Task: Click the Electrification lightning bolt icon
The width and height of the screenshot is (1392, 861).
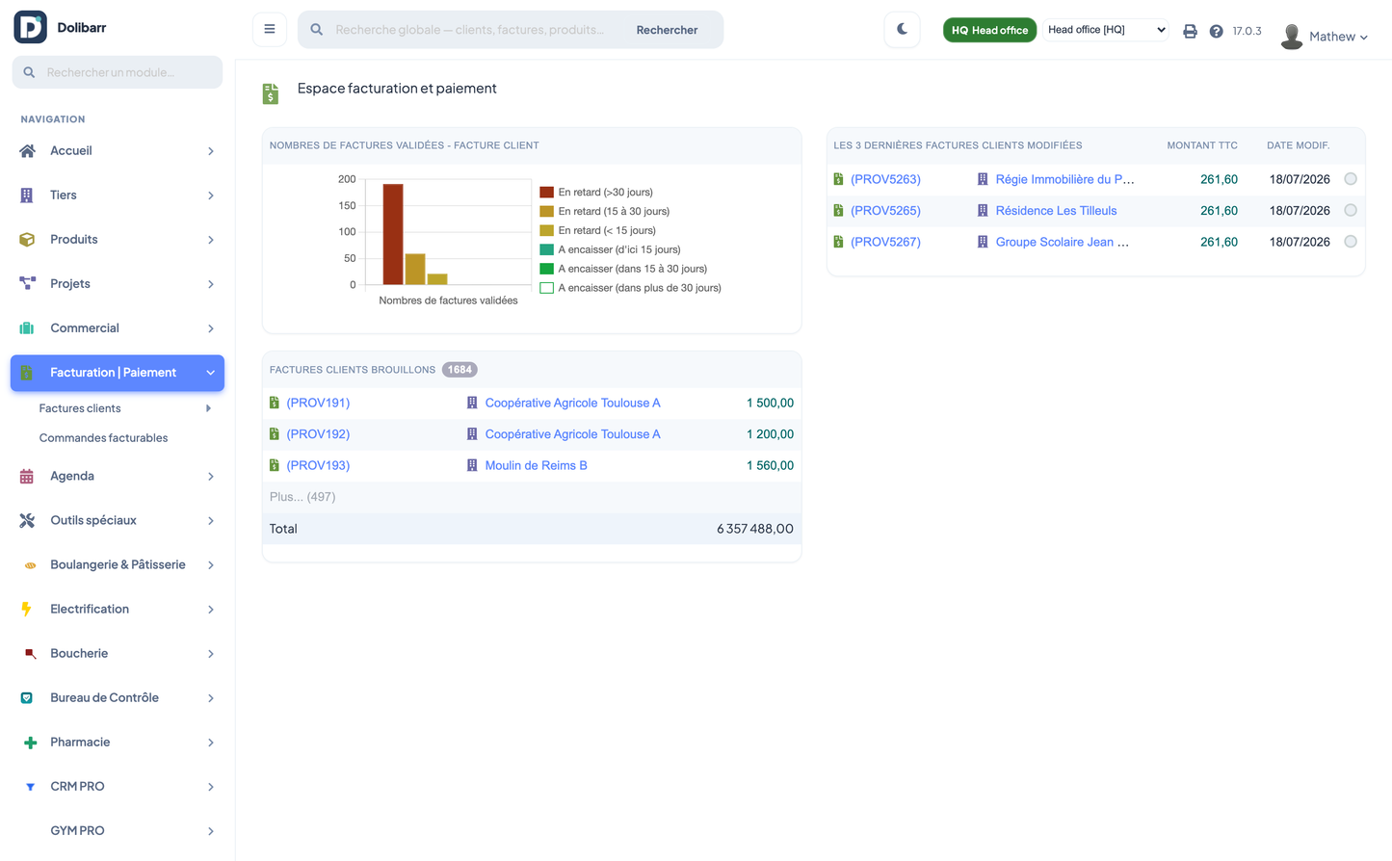Action: pyautogui.click(x=27, y=609)
